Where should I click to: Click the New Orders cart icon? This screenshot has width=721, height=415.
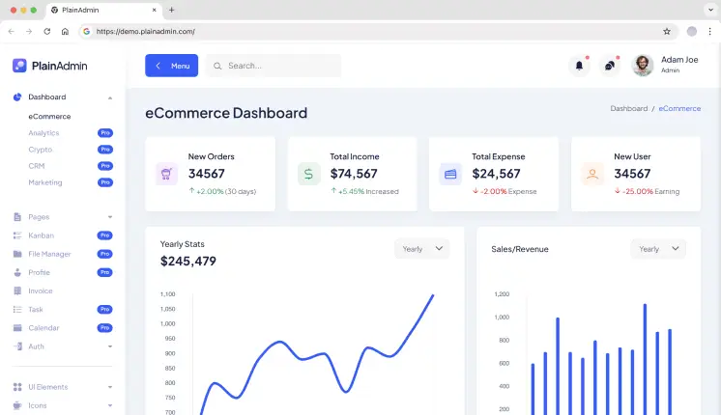(x=166, y=174)
